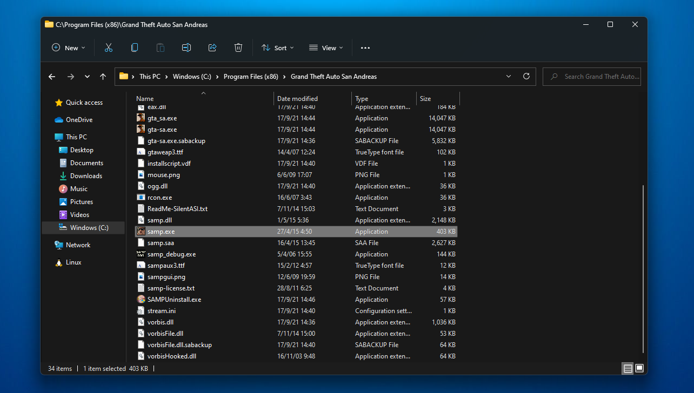
Task: Click the Copy icon in the toolbar
Action: tap(134, 48)
